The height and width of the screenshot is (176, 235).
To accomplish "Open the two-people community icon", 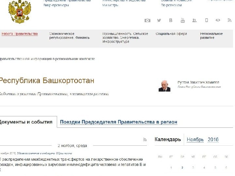I will 195,20.
